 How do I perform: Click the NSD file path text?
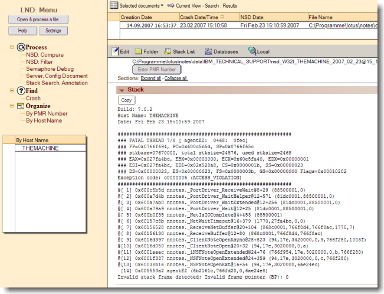255,61
